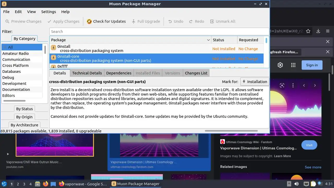
Task: Click the package icon next to 0install
Action: click(x=53, y=48)
